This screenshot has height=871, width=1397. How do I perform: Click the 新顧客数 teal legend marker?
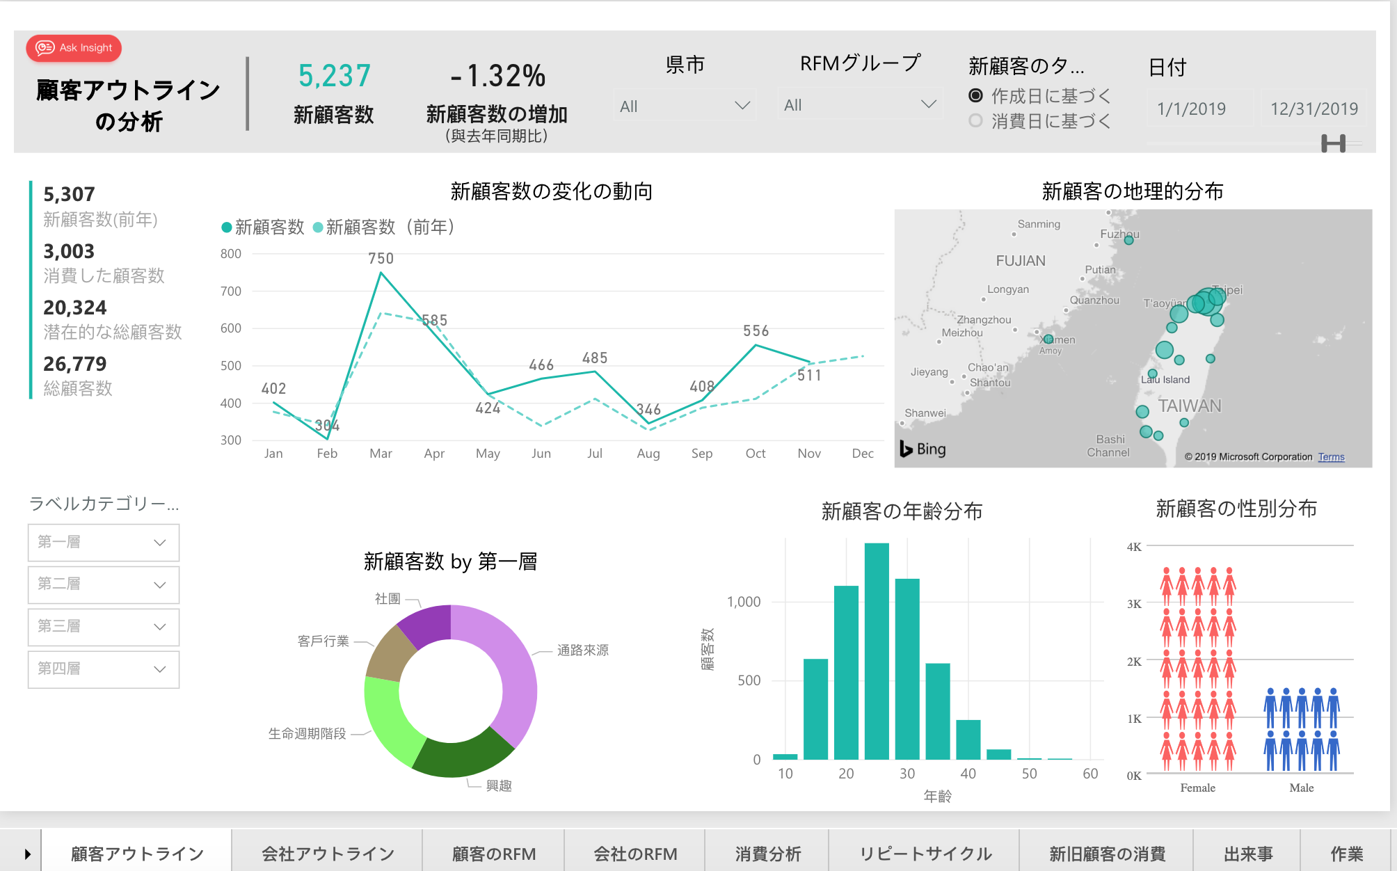point(226,227)
